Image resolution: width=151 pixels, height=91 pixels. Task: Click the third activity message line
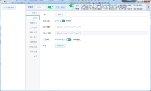(x=112, y=9)
